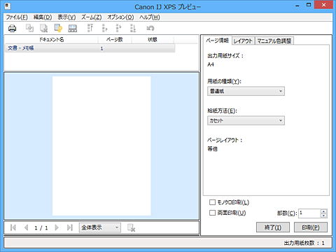Open the 給紙方法 dropdown showing カセット
This screenshot has height=252, width=336.
point(246,120)
